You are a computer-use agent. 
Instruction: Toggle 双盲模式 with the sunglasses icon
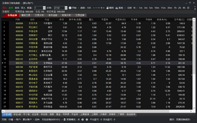[65, 119]
